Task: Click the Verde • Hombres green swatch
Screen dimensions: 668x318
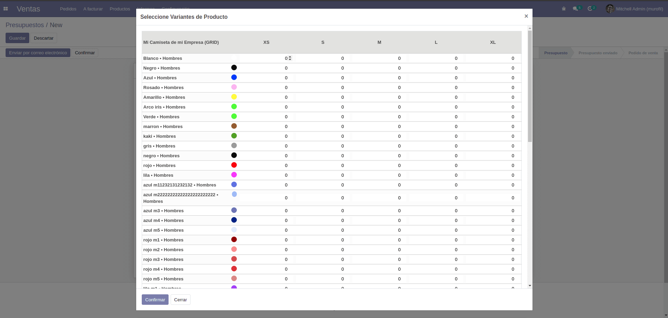Action: click(234, 116)
